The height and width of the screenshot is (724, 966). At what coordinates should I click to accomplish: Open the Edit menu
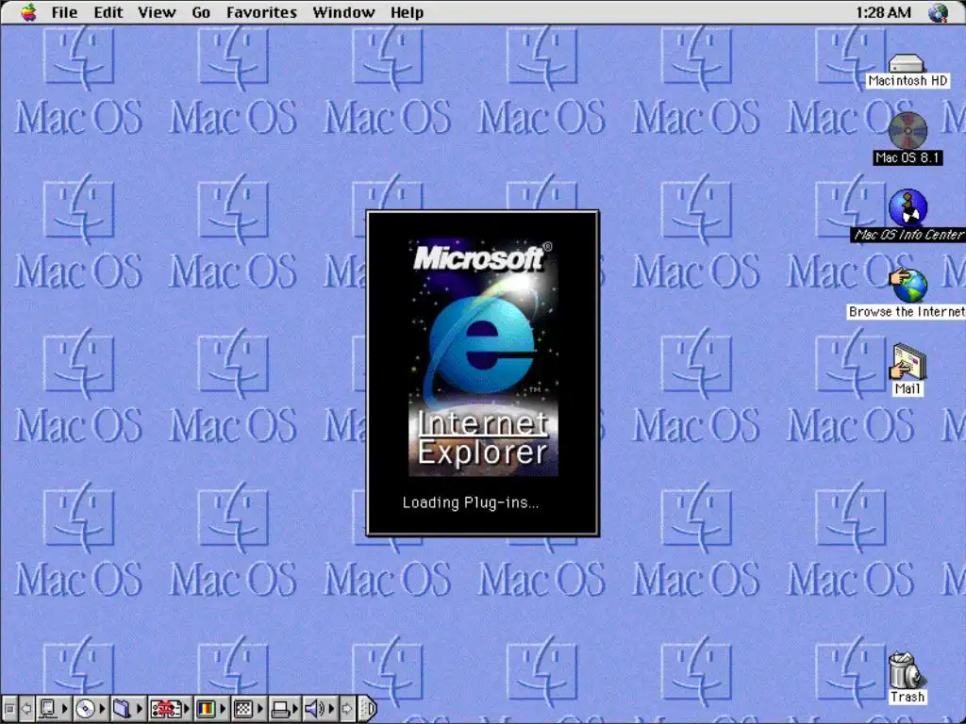coord(108,12)
